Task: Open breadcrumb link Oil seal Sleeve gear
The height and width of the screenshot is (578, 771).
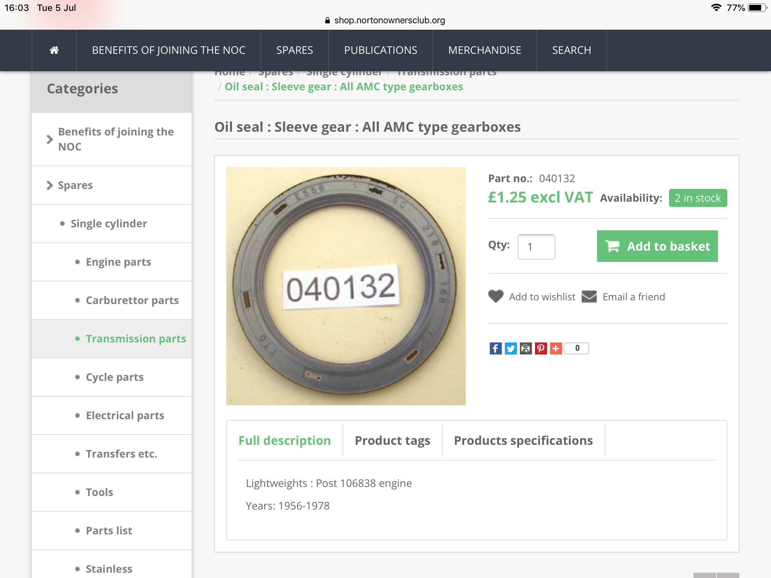Action: (x=344, y=87)
